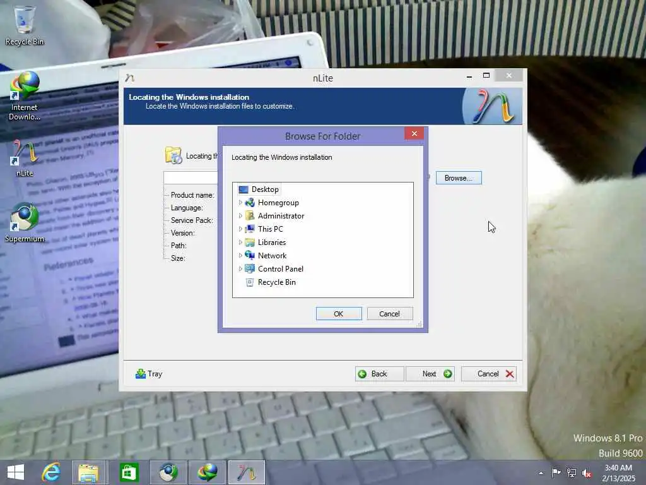Click the installation path input field
The width and height of the screenshot is (646, 485).
click(x=191, y=177)
